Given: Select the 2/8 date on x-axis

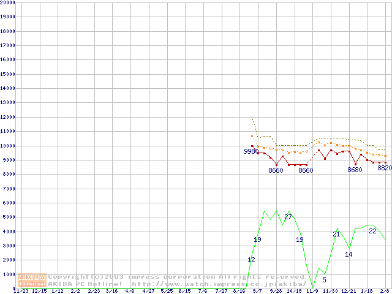Looking at the screenshot, I should click(384, 292).
